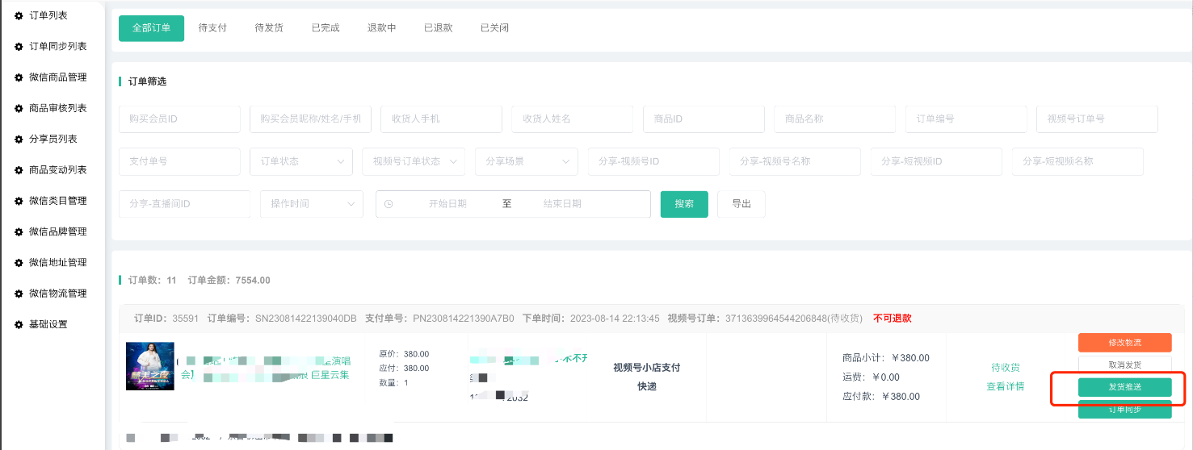The height and width of the screenshot is (450, 1193).
Task: Open the 查看详情 link
Action: coord(1005,386)
